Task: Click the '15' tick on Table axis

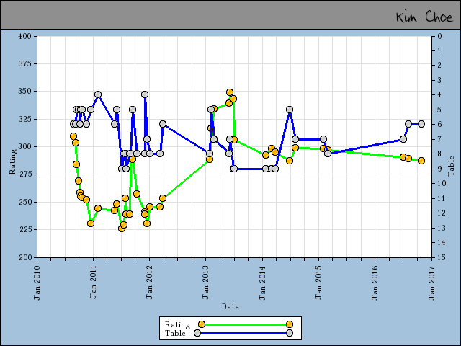Action: (x=442, y=257)
